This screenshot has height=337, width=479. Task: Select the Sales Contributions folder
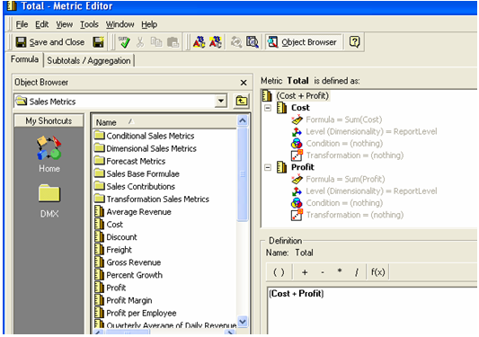(x=135, y=186)
